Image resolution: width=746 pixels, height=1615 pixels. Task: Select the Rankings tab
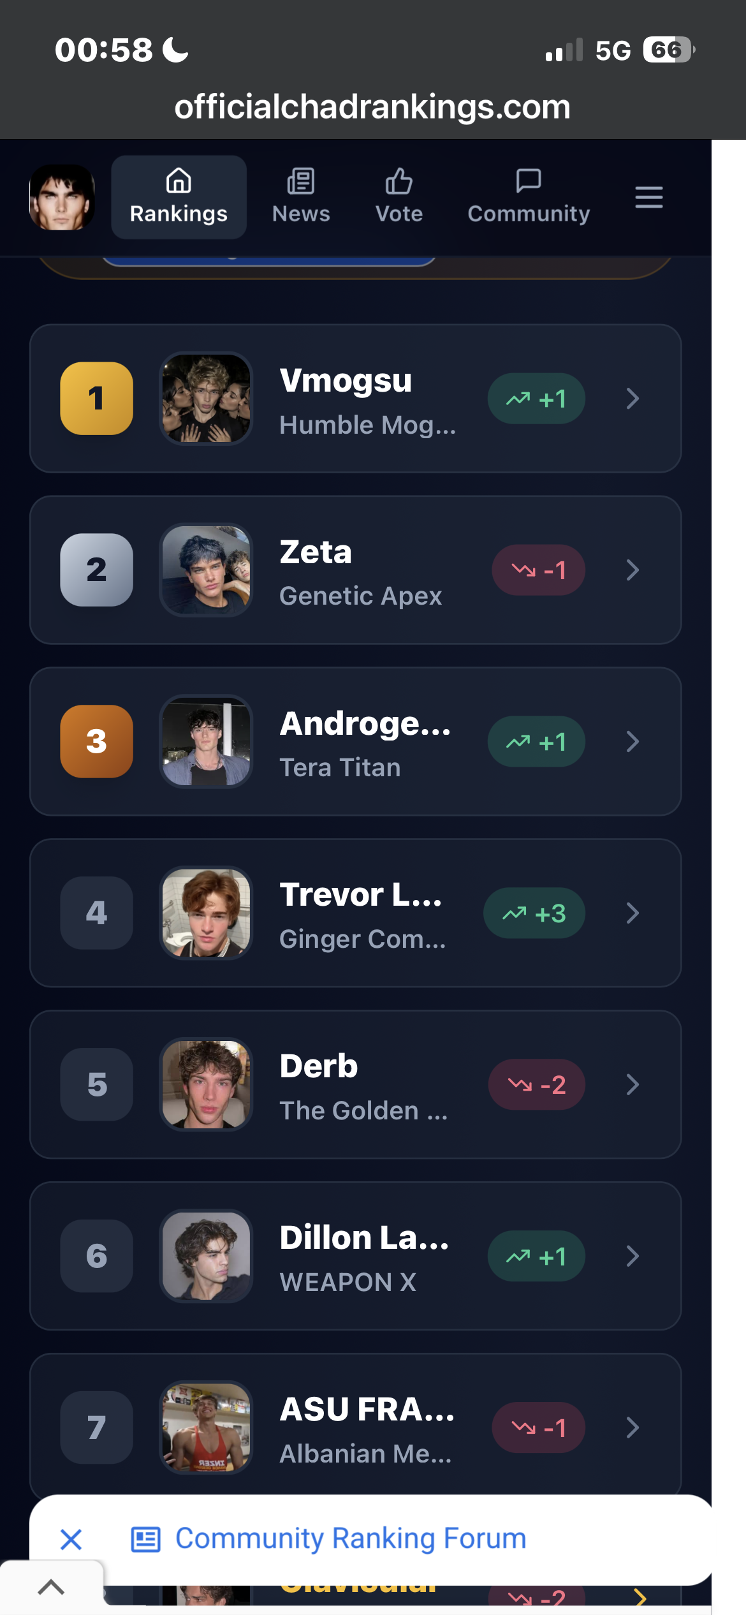pos(179,197)
